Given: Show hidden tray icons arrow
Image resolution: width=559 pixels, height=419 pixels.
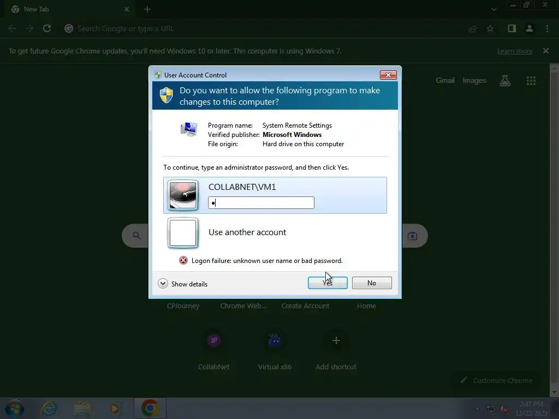Looking at the screenshot, I should (x=477, y=409).
